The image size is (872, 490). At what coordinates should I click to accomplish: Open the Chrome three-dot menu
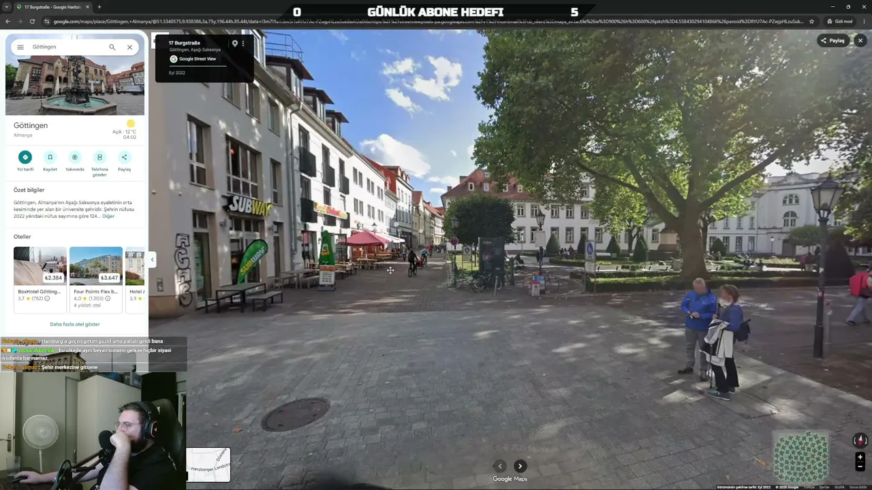tap(864, 21)
